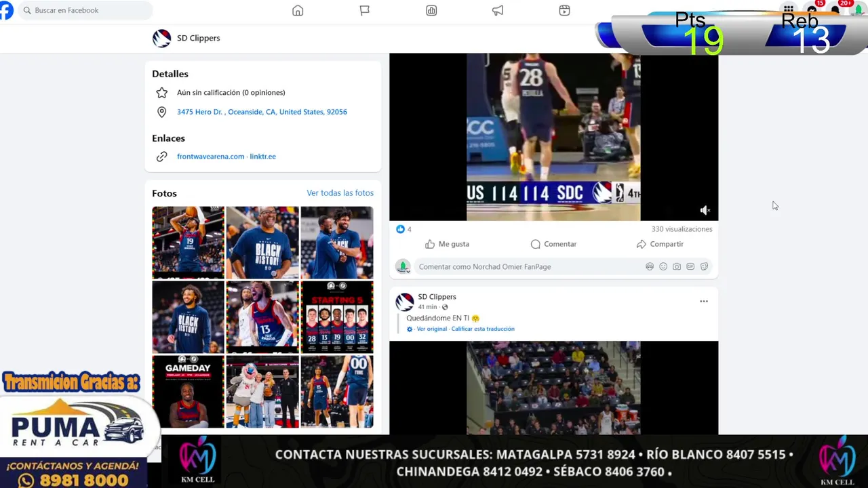This screenshot has width=868, height=488.
Task: Open the emoji picker in comment box
Action: pyautogui.click(x=663, y=267)
